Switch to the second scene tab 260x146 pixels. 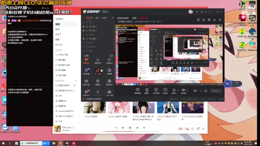coord(97,18)
